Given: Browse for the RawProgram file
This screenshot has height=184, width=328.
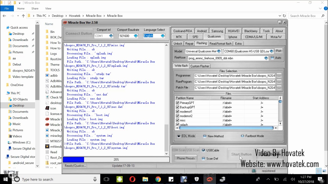Looking at the screenshot, I should click(279, 82).
